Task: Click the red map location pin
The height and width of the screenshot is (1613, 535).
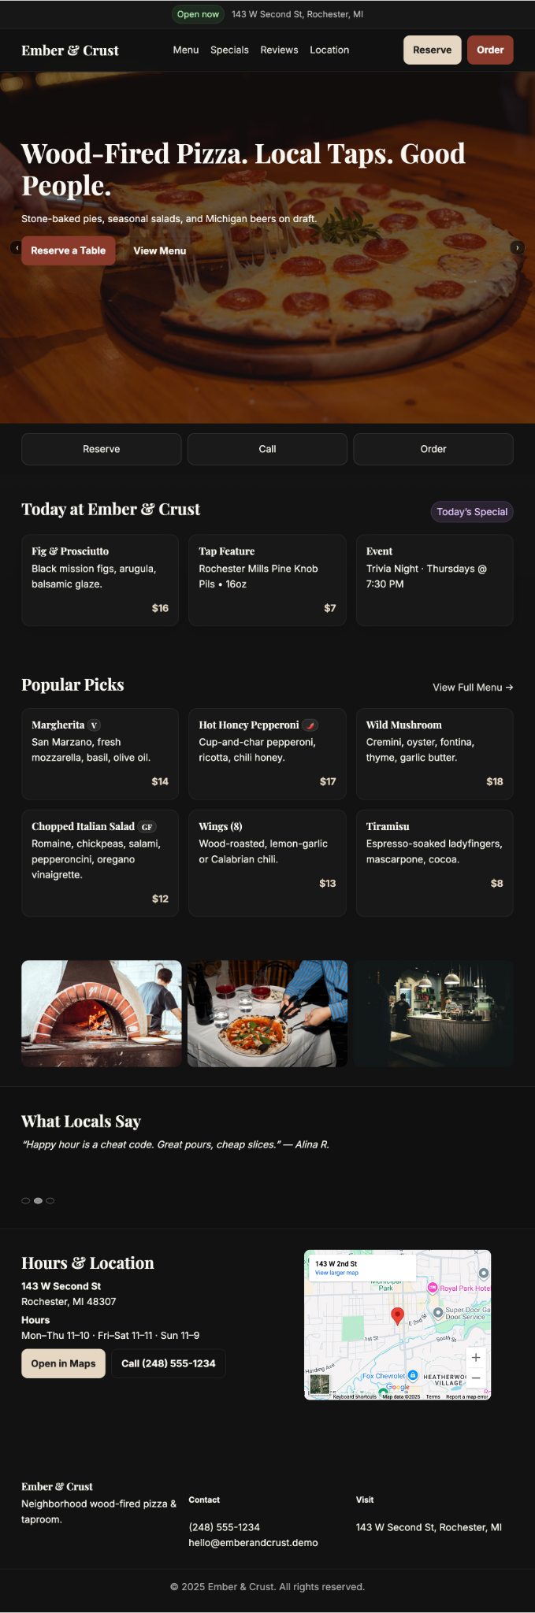Action: [x=398, y=1314]
